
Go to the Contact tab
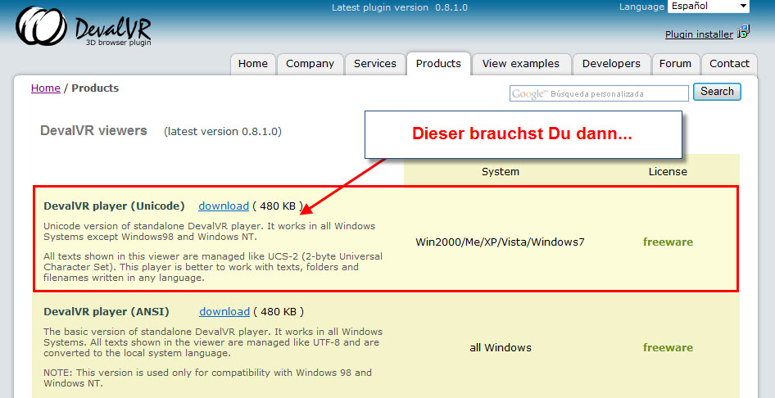pos(729,64)
